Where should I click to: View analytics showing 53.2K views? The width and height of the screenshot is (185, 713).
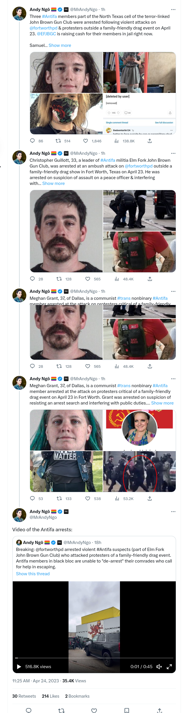click(117, 499)
